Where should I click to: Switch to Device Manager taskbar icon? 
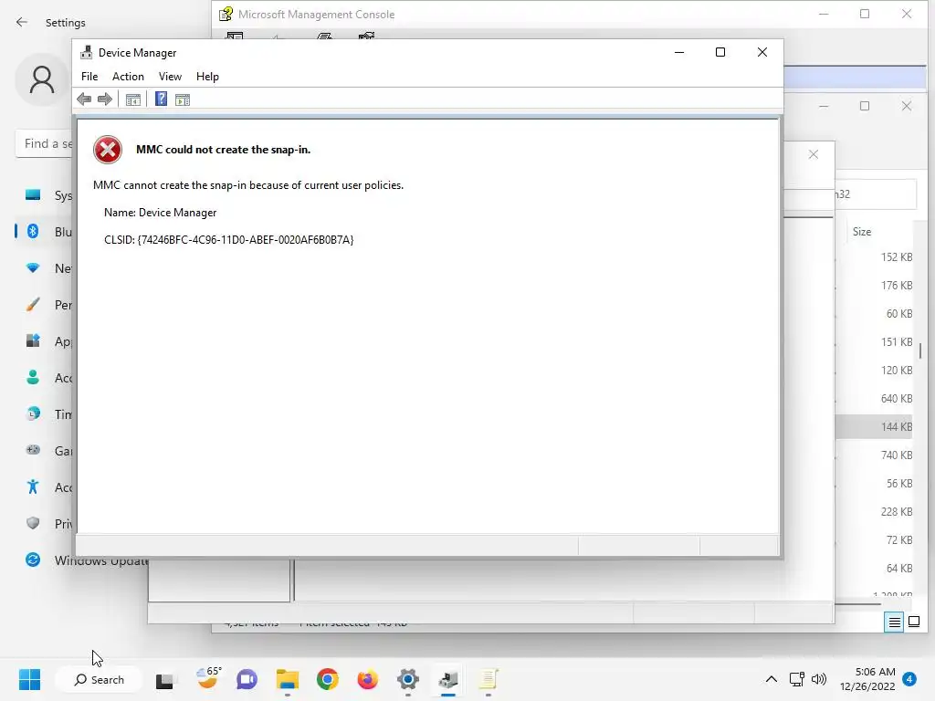pyautogui.click(x=447, y=679)
